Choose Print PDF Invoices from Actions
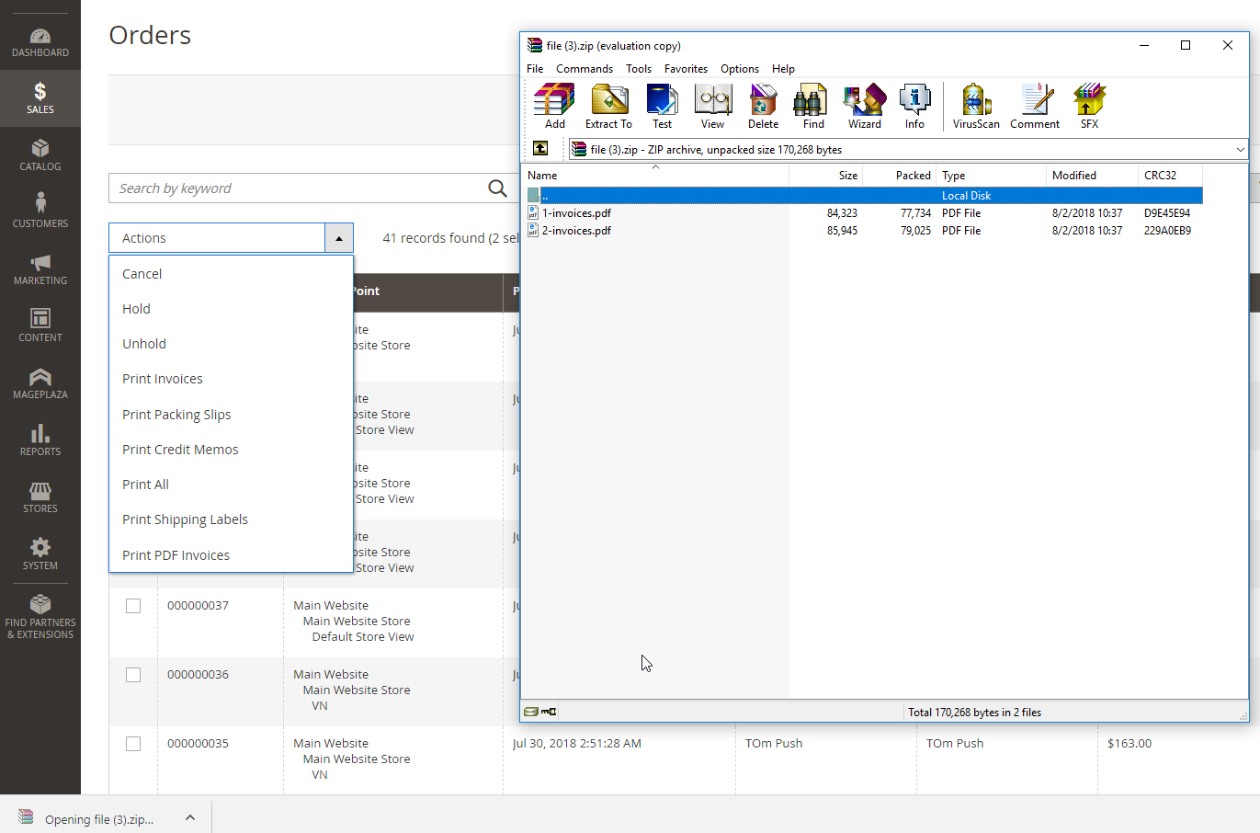This screenshot has width=1260, height=833. pos(176,555)
